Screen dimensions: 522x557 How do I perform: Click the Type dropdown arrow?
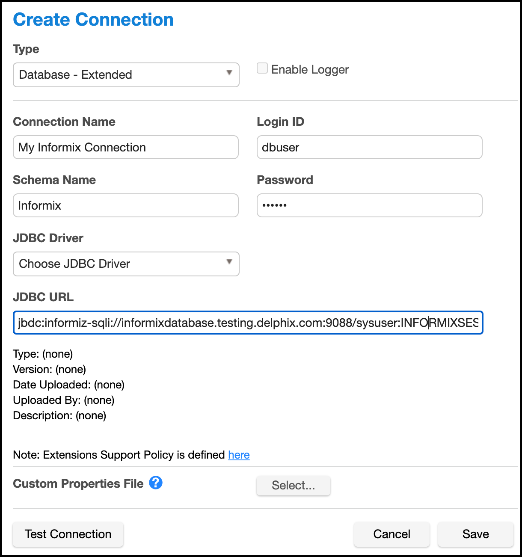coord(229,73)
